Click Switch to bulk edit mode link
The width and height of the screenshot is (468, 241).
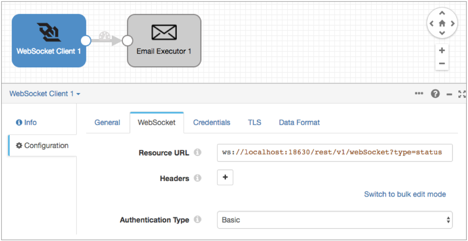pyautogui.click(x=405, y=194)
